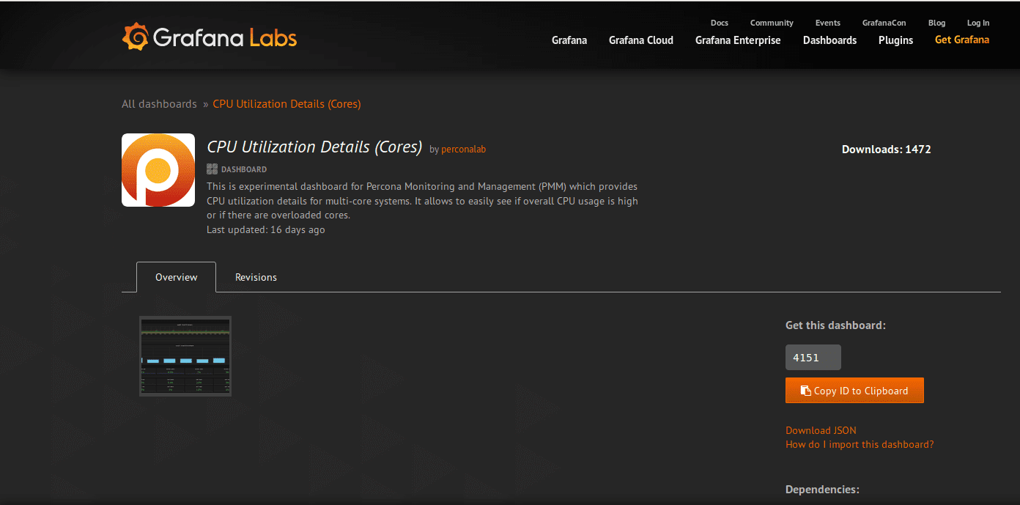
Task: Click the Percona orange P dashboard logo
Action: [158, 170]
